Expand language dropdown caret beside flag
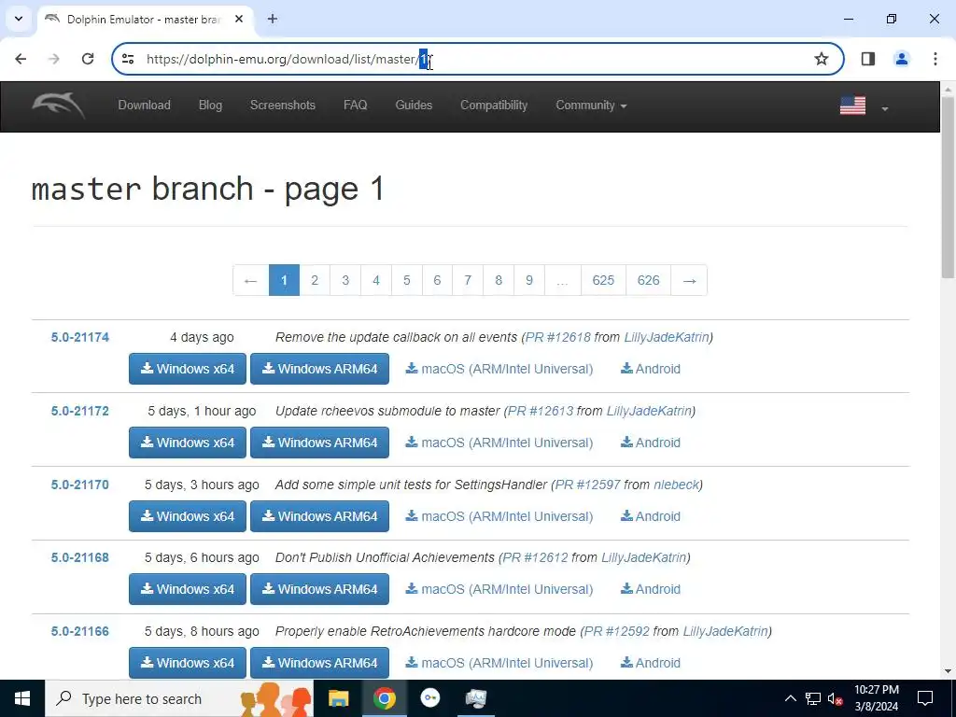This screenshot has height=717, width=956. [885, 108]
